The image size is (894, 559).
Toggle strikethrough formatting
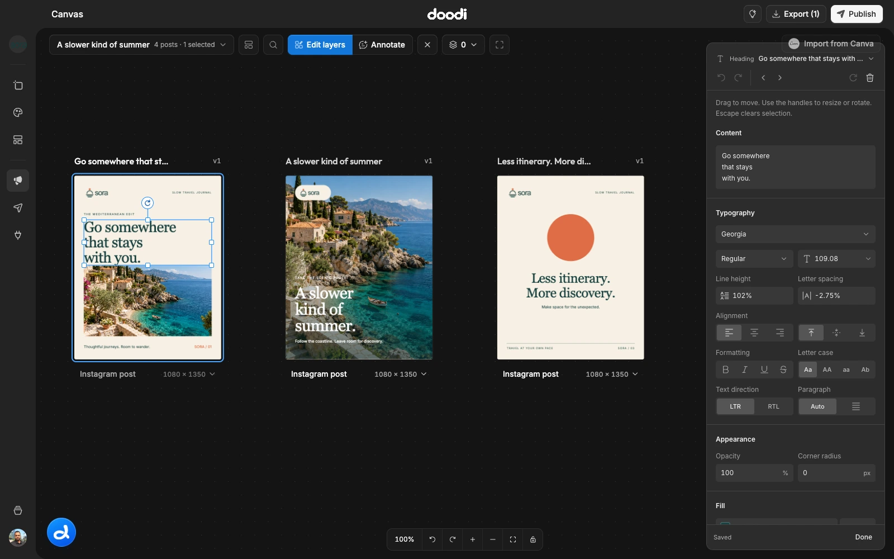pyautogui.click(x=783, y=369)
